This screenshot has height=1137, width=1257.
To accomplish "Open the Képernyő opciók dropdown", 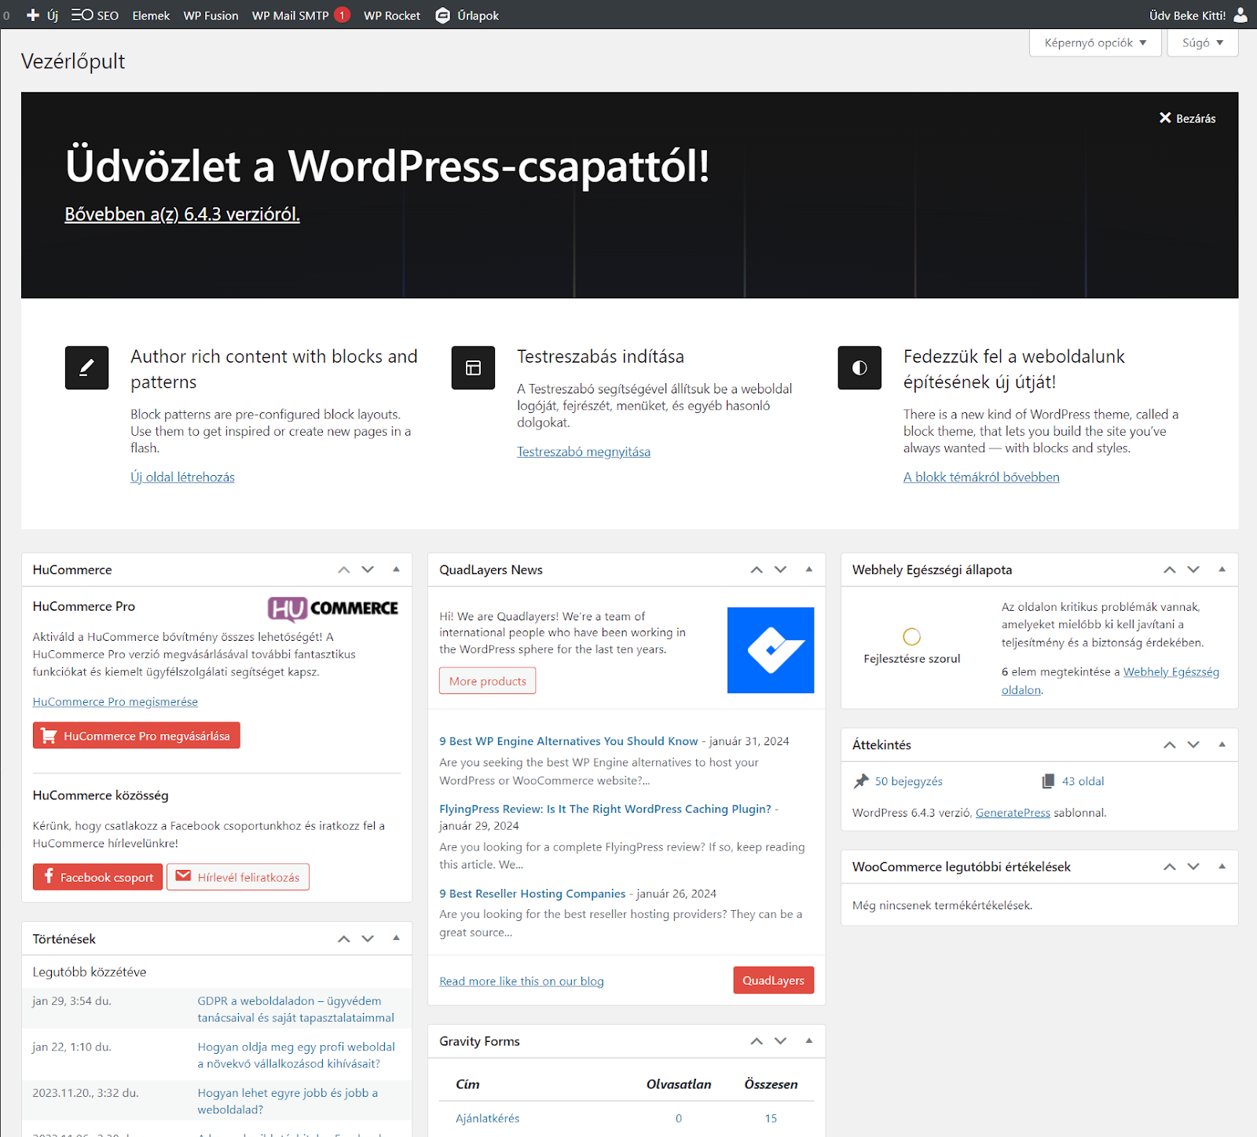I will (x=1095, y=42).
